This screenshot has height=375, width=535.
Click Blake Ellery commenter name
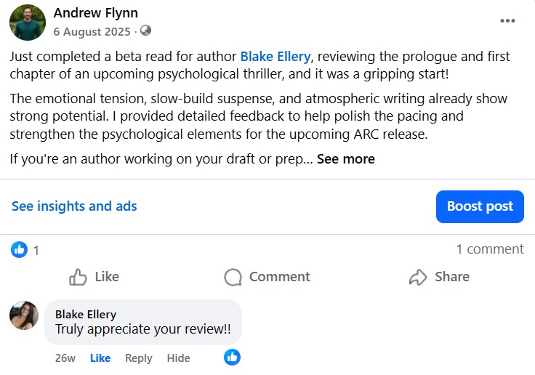click(x=85, y=315)
